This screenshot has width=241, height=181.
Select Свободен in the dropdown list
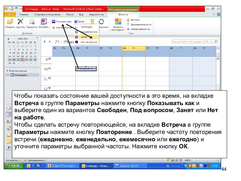[x=86, y=27]
